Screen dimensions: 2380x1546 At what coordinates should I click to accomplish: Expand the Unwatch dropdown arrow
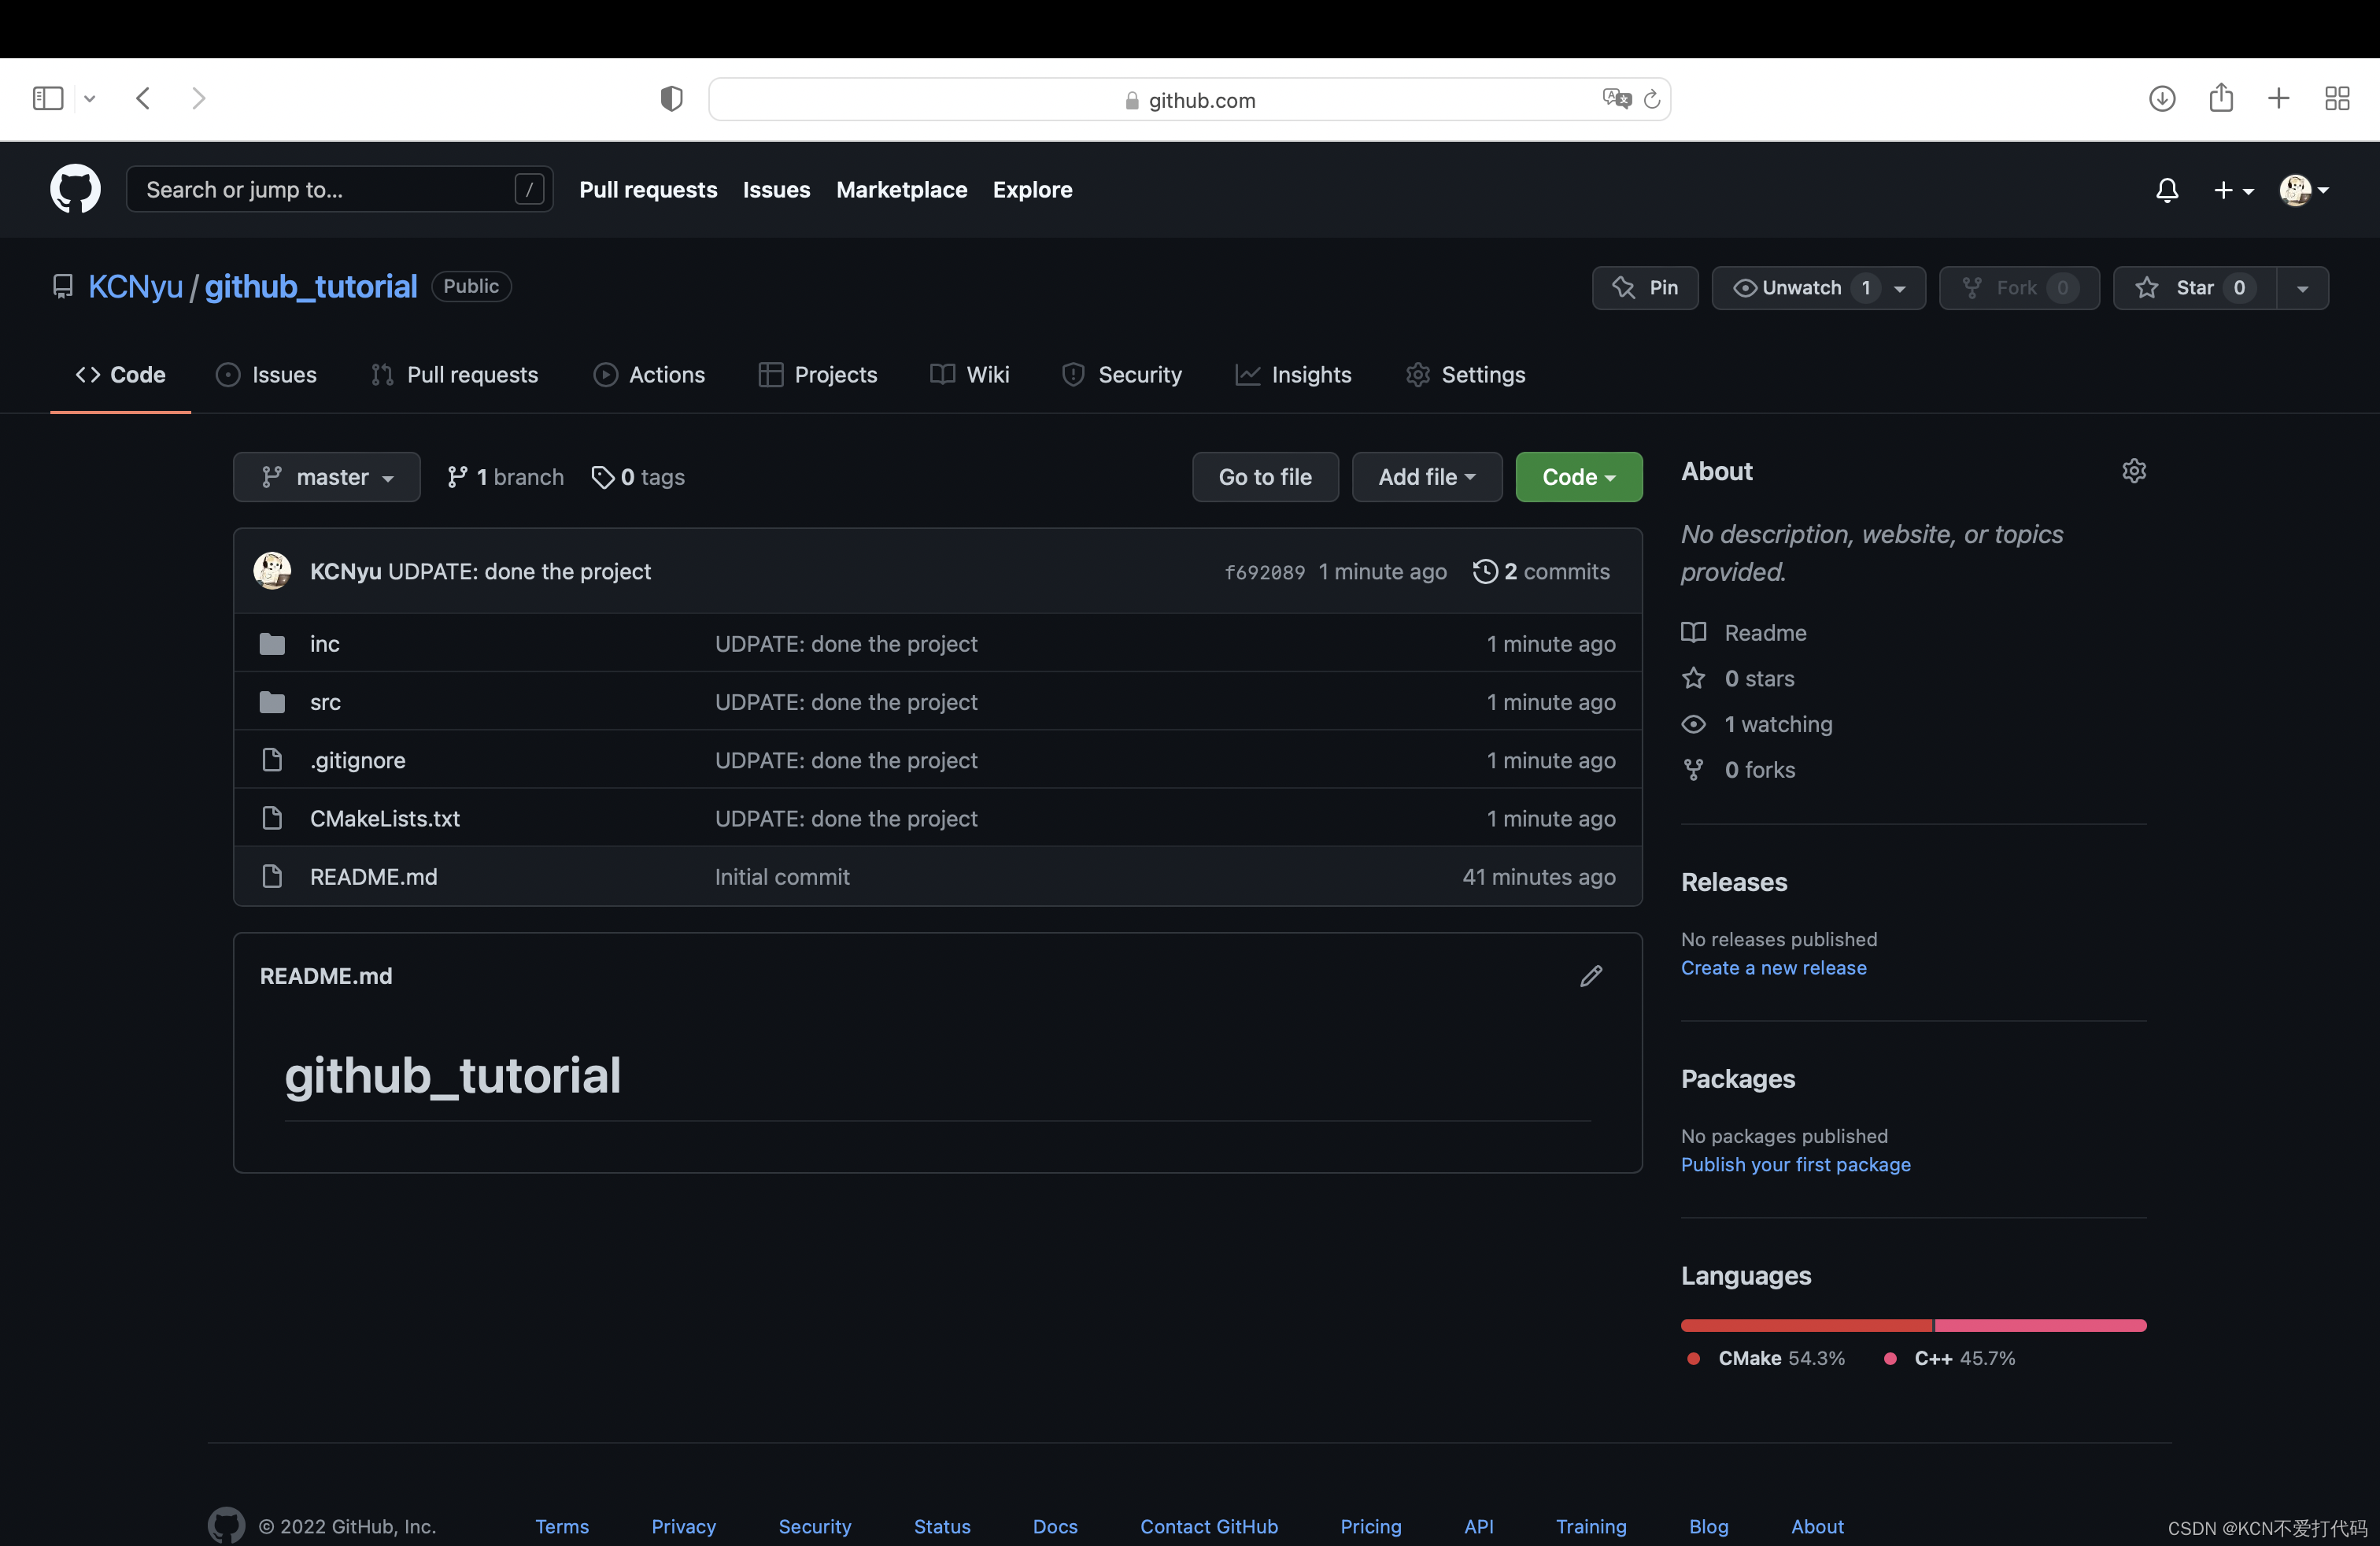pyautogui.click(x=1900, y=288)
